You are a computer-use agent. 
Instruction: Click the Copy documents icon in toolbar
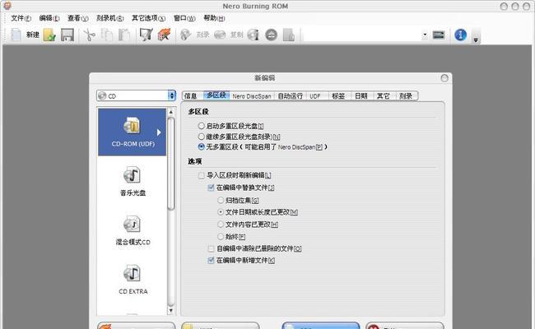107,35
